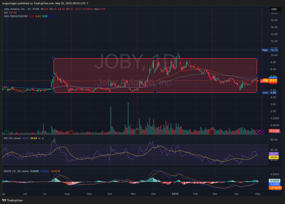
Task: Click the red earnings marker before Mar
Action: point(212,132)
